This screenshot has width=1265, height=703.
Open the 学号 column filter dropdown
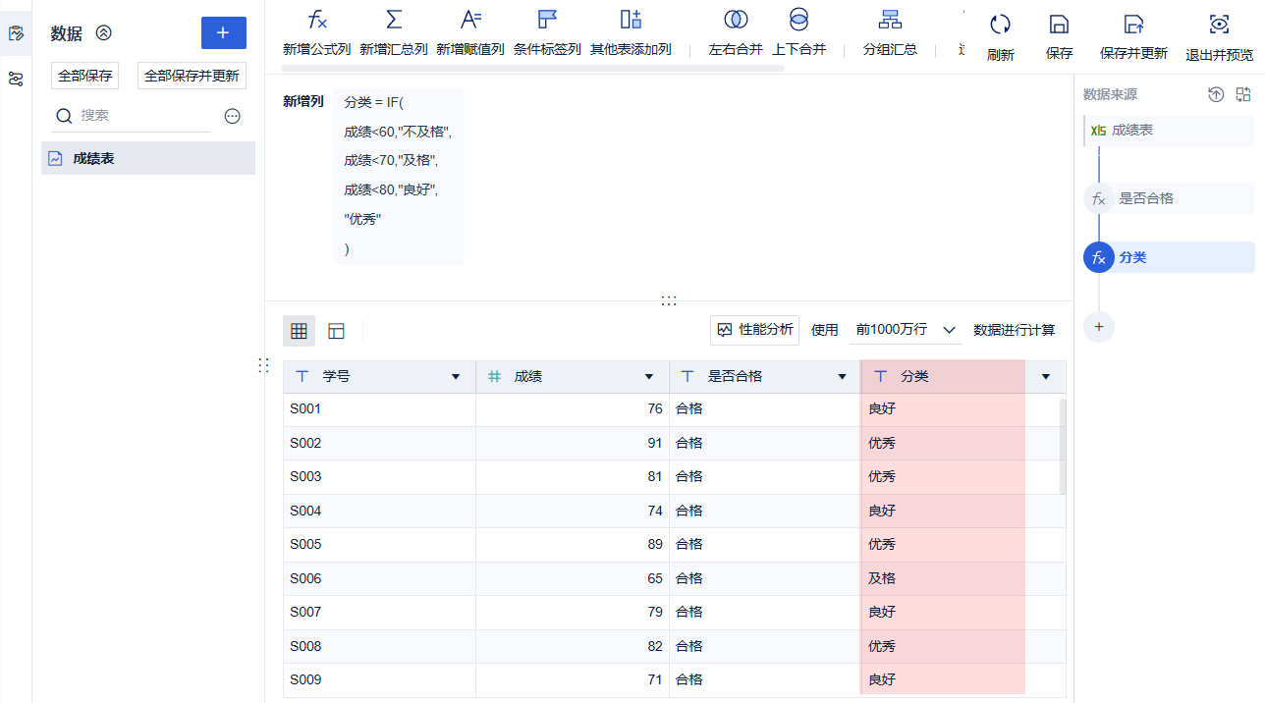click(455, 376)
